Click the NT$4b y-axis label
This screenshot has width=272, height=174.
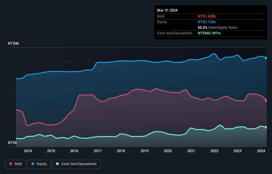click(x=13, y=43)
